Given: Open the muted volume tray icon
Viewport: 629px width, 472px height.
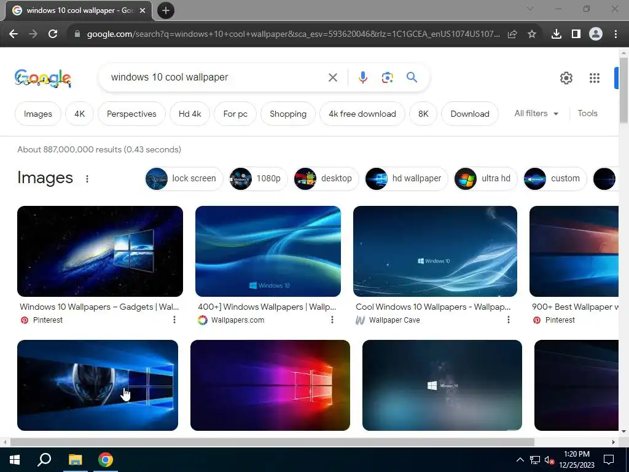Looking at the screenshot, I should [549, 460].
